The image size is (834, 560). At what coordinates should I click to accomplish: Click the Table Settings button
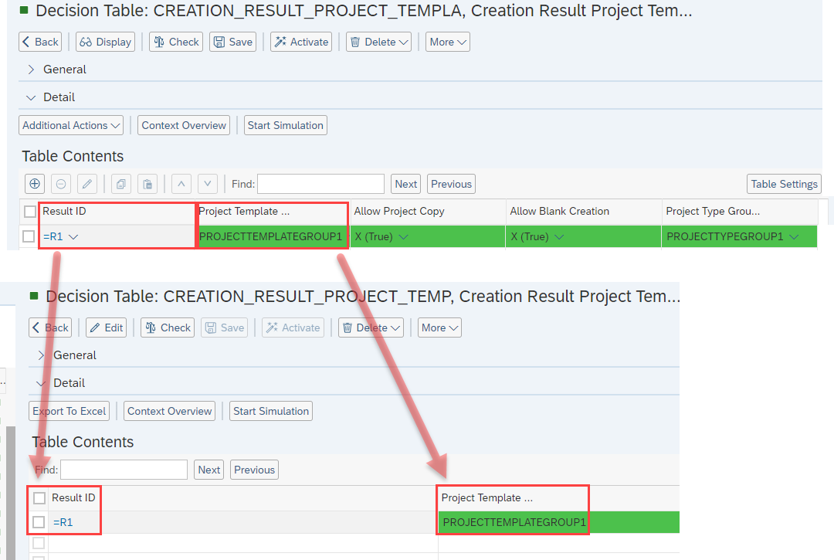point(784,184)
